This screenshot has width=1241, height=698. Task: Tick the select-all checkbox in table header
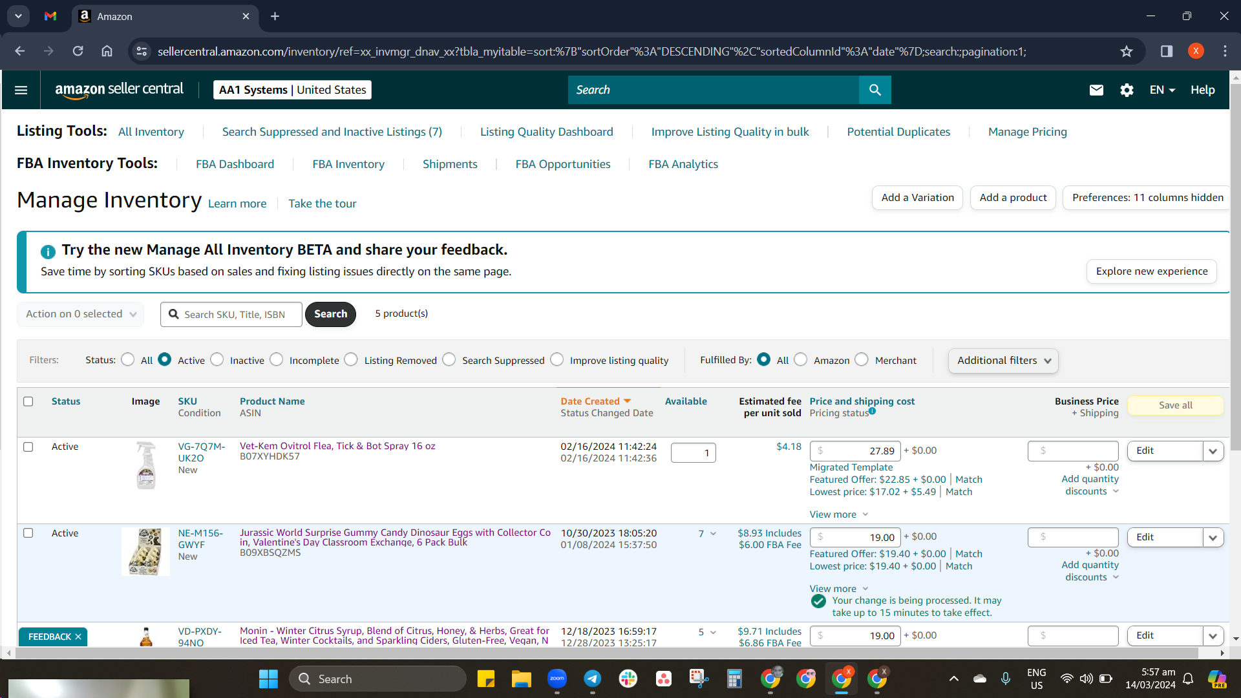pyautogui.click(x=28, y=401)
